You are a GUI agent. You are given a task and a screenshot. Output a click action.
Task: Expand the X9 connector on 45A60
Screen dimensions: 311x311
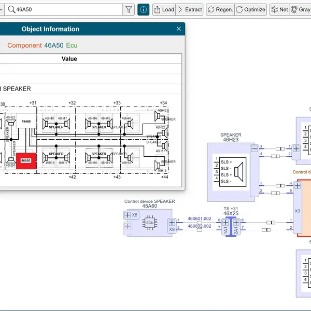coord(172,224)
